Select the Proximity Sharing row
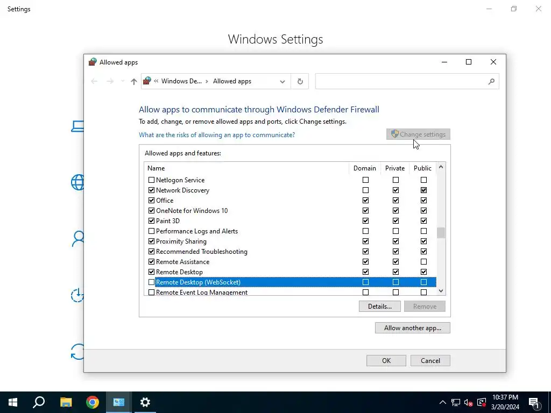 (290, 241)
